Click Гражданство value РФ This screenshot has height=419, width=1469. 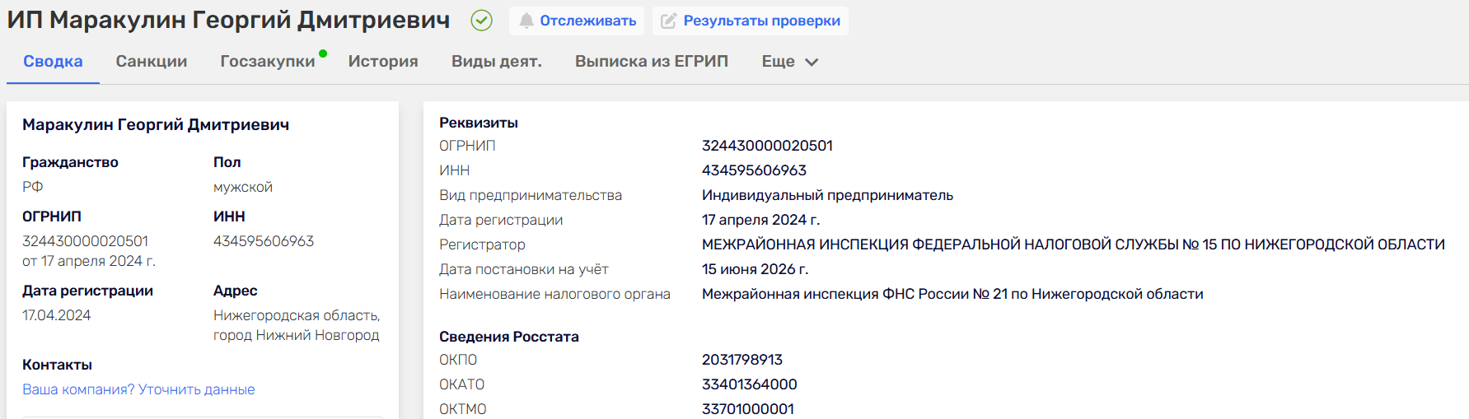click(x=33, y=187)
